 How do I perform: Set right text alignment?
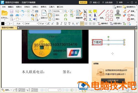90,24
